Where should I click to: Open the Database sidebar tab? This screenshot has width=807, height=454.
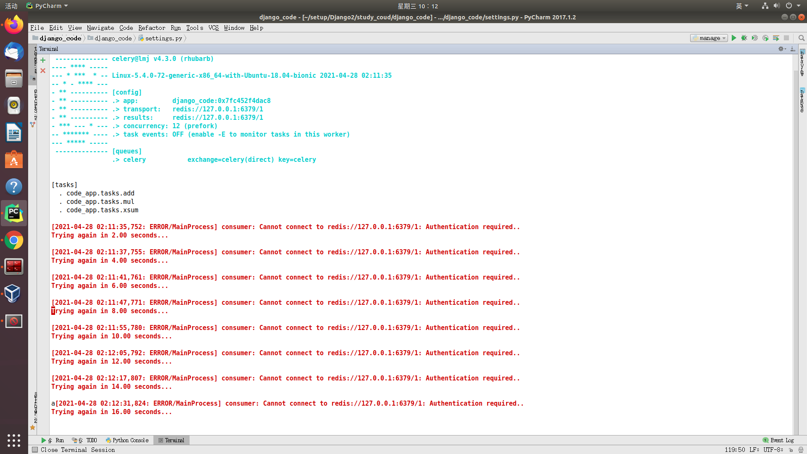(x=802, y=100)
